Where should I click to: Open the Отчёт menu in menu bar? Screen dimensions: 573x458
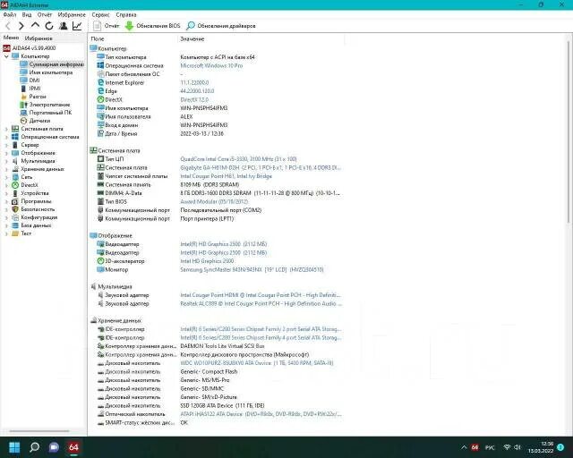tap(45, 14)
